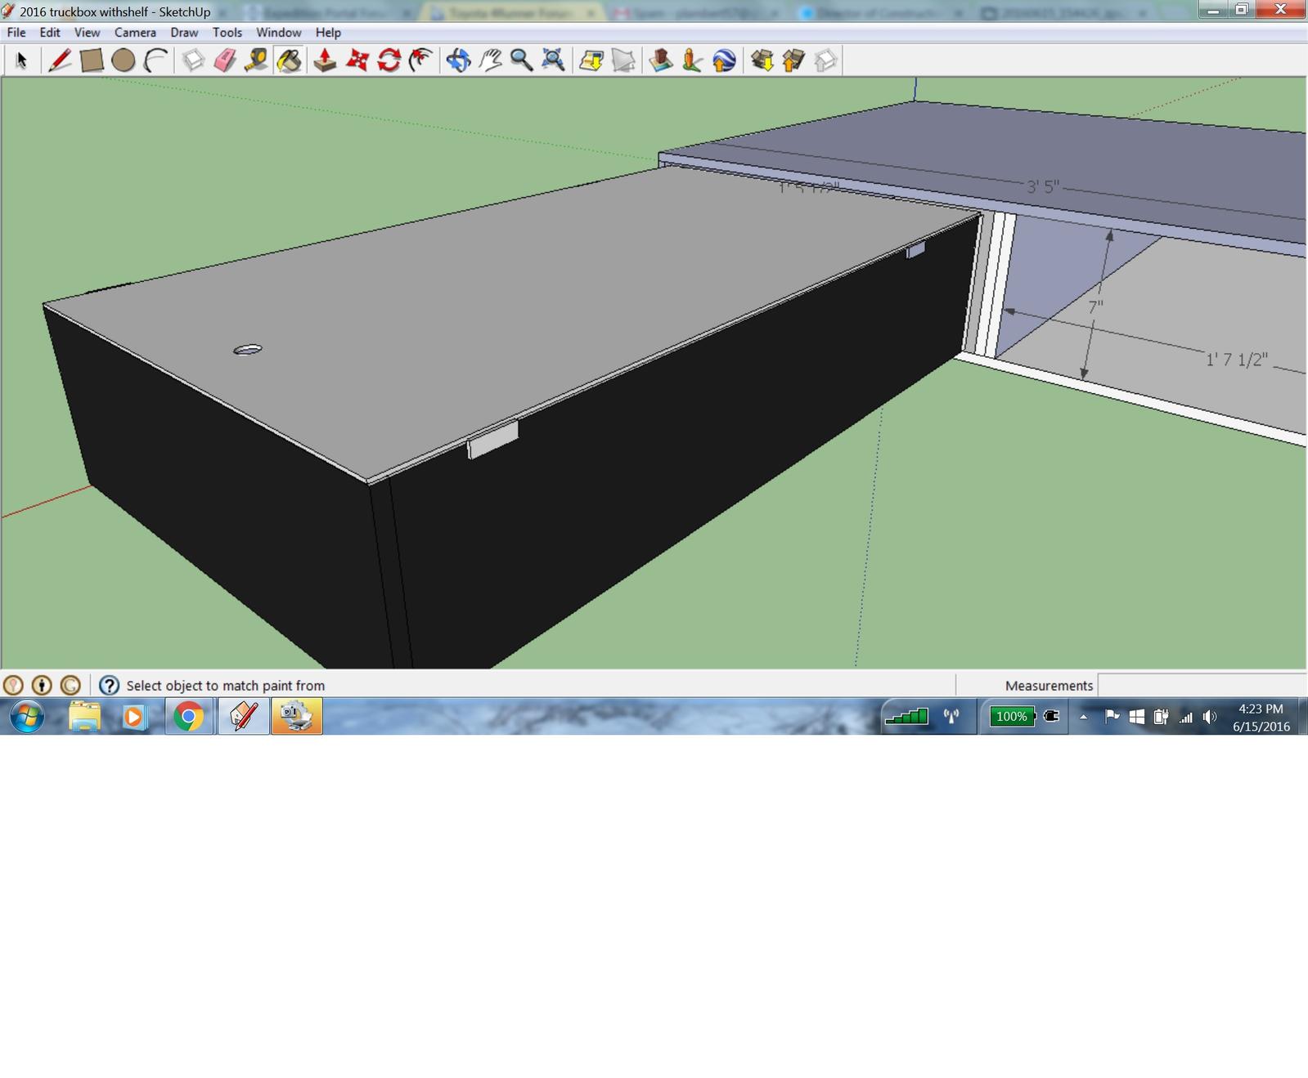1308x1078 pixels.
Task: Open Google Chrome from the taskbar
Action: tap(189, 717)
